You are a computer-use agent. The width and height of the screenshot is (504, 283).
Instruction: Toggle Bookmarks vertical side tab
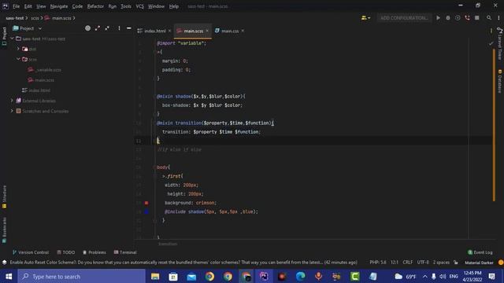4,230
